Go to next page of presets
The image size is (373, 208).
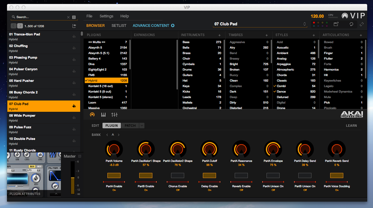(20, 26)
